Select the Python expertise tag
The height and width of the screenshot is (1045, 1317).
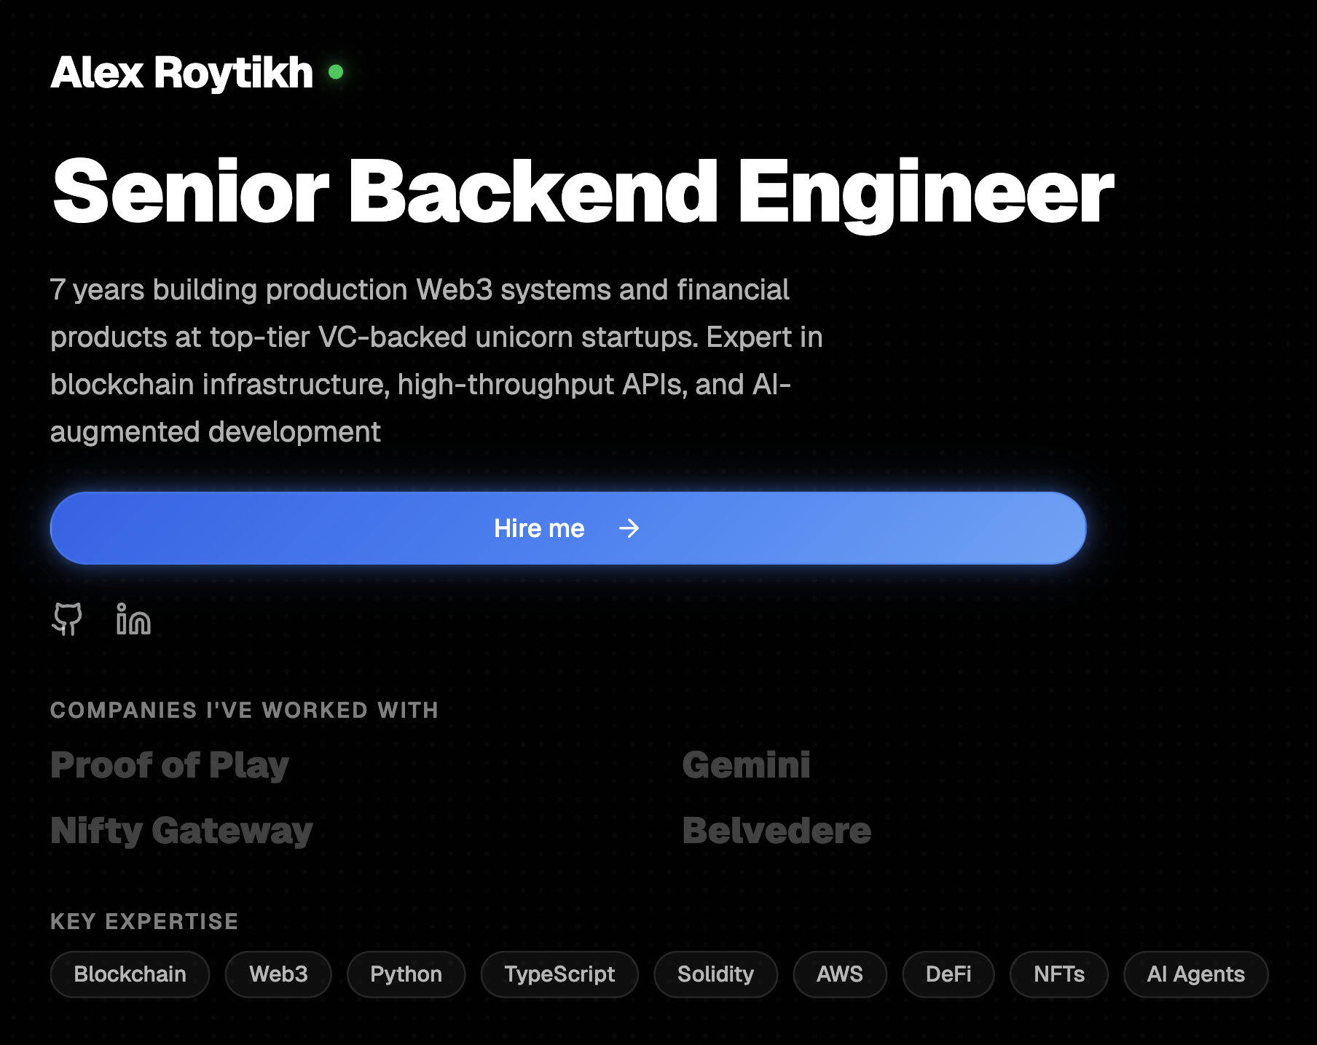406,974
